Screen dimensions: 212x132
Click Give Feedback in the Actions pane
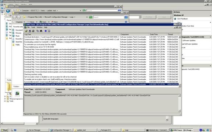coord(183,19)
